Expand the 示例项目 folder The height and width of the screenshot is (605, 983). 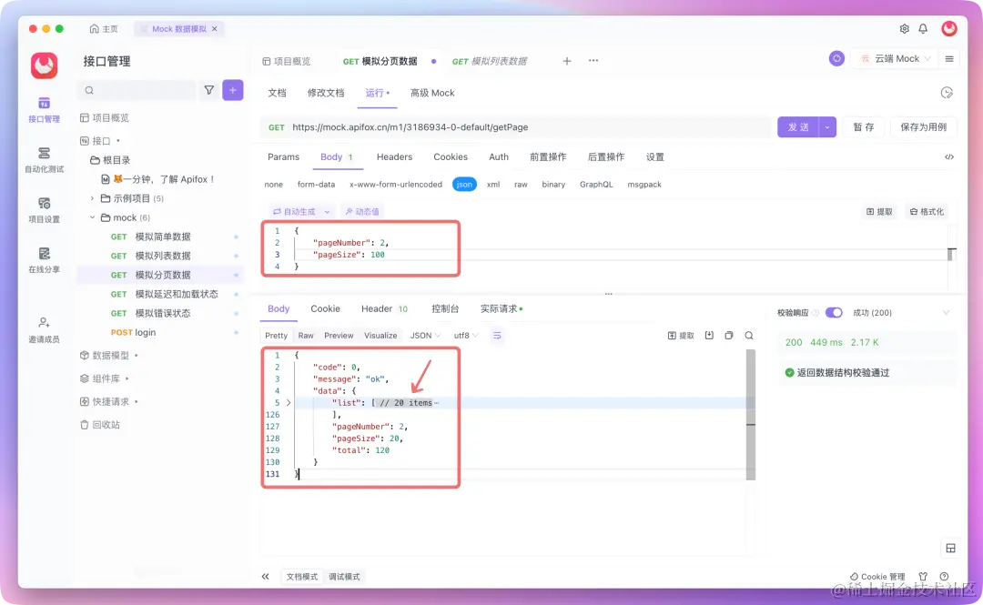pos(92,198)
